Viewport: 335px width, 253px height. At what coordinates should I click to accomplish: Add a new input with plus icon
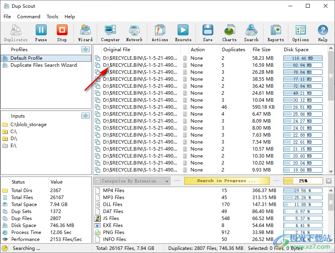click(85, 116)
